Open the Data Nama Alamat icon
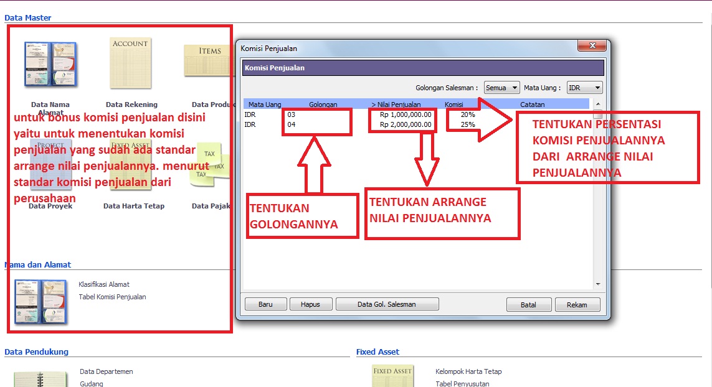Viewport: 712px width, 387px height. point(50,64)
